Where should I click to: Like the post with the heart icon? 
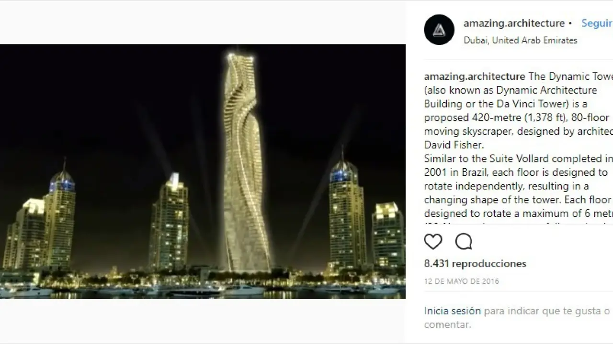433,242
